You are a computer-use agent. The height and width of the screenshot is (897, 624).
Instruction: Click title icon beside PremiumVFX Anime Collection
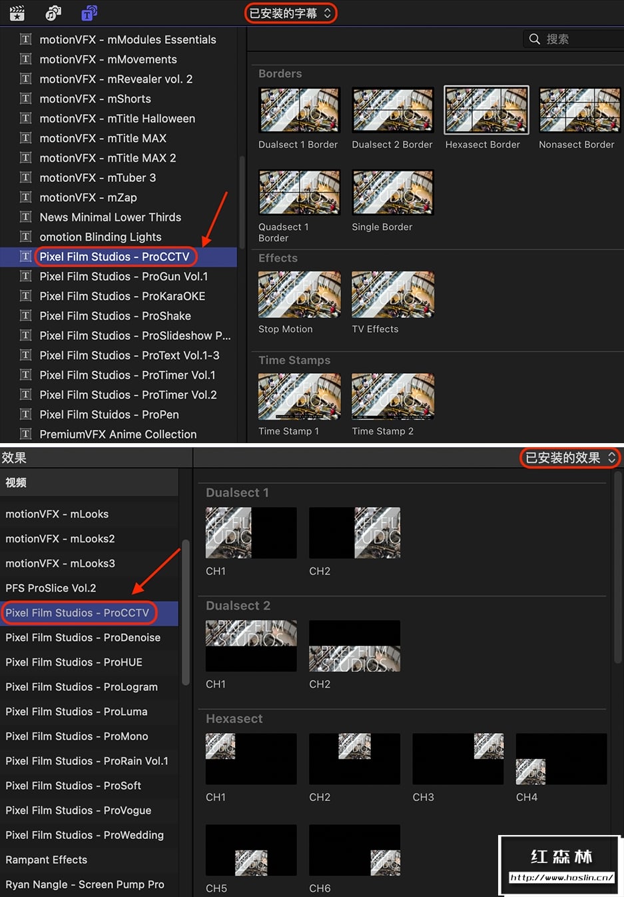26,434
